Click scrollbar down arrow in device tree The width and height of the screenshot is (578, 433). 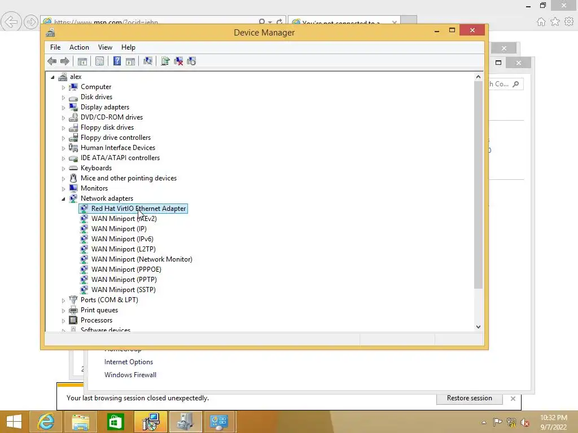pos(478,326)
